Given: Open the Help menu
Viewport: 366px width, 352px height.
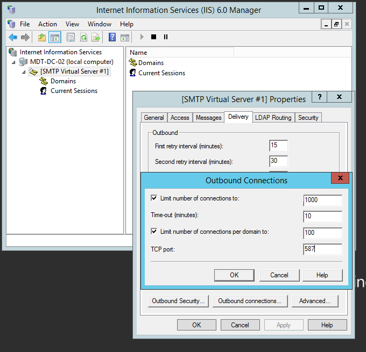Looking at the screenshot, I should [126, 24].
